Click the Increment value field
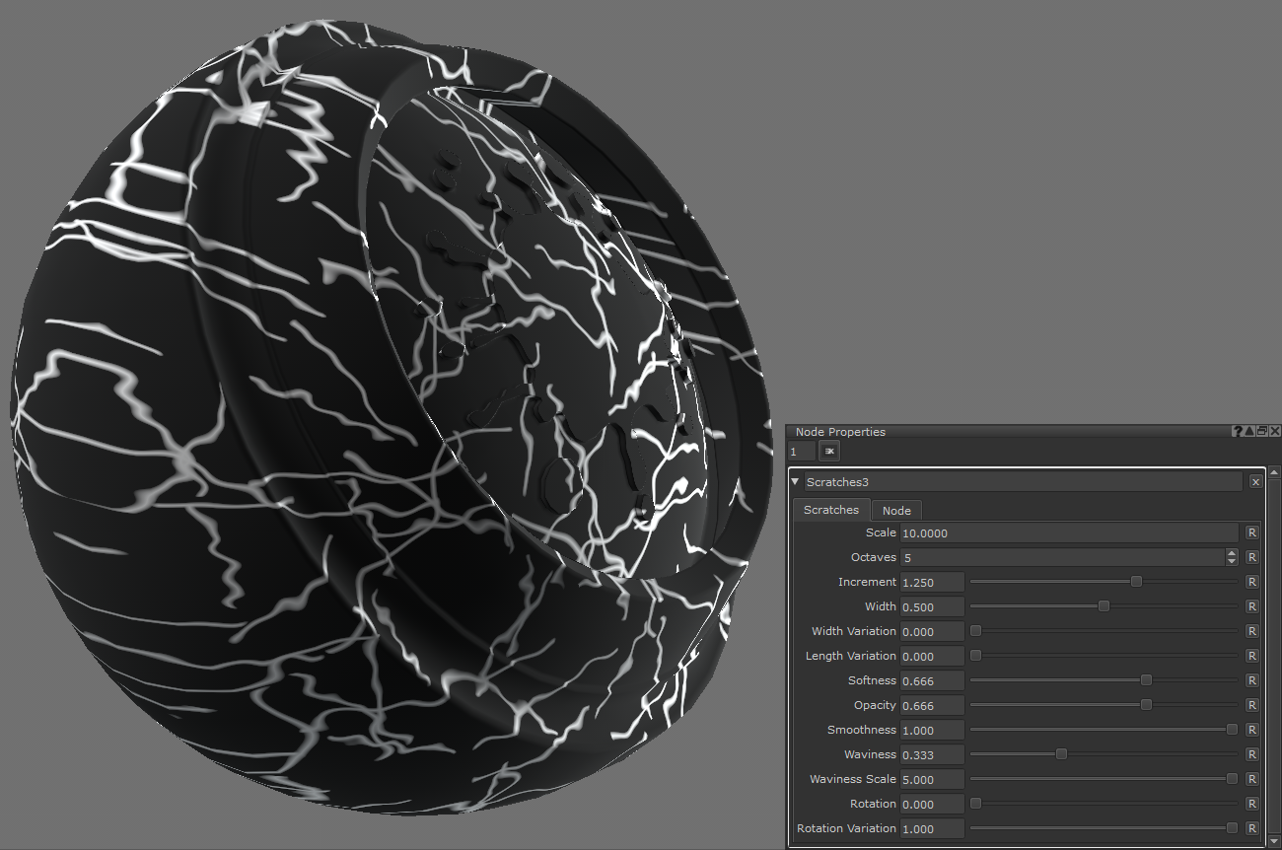 (932, 582)
